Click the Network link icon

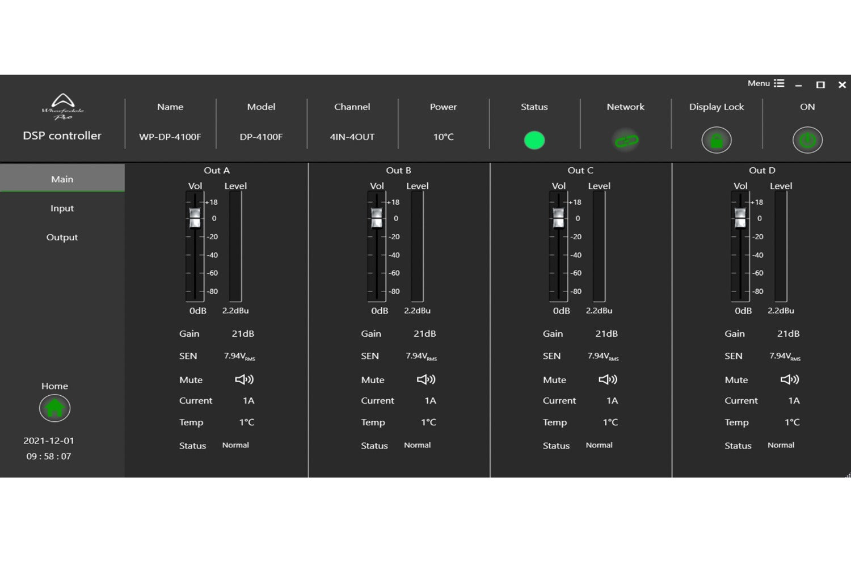(x=626, y=140)
